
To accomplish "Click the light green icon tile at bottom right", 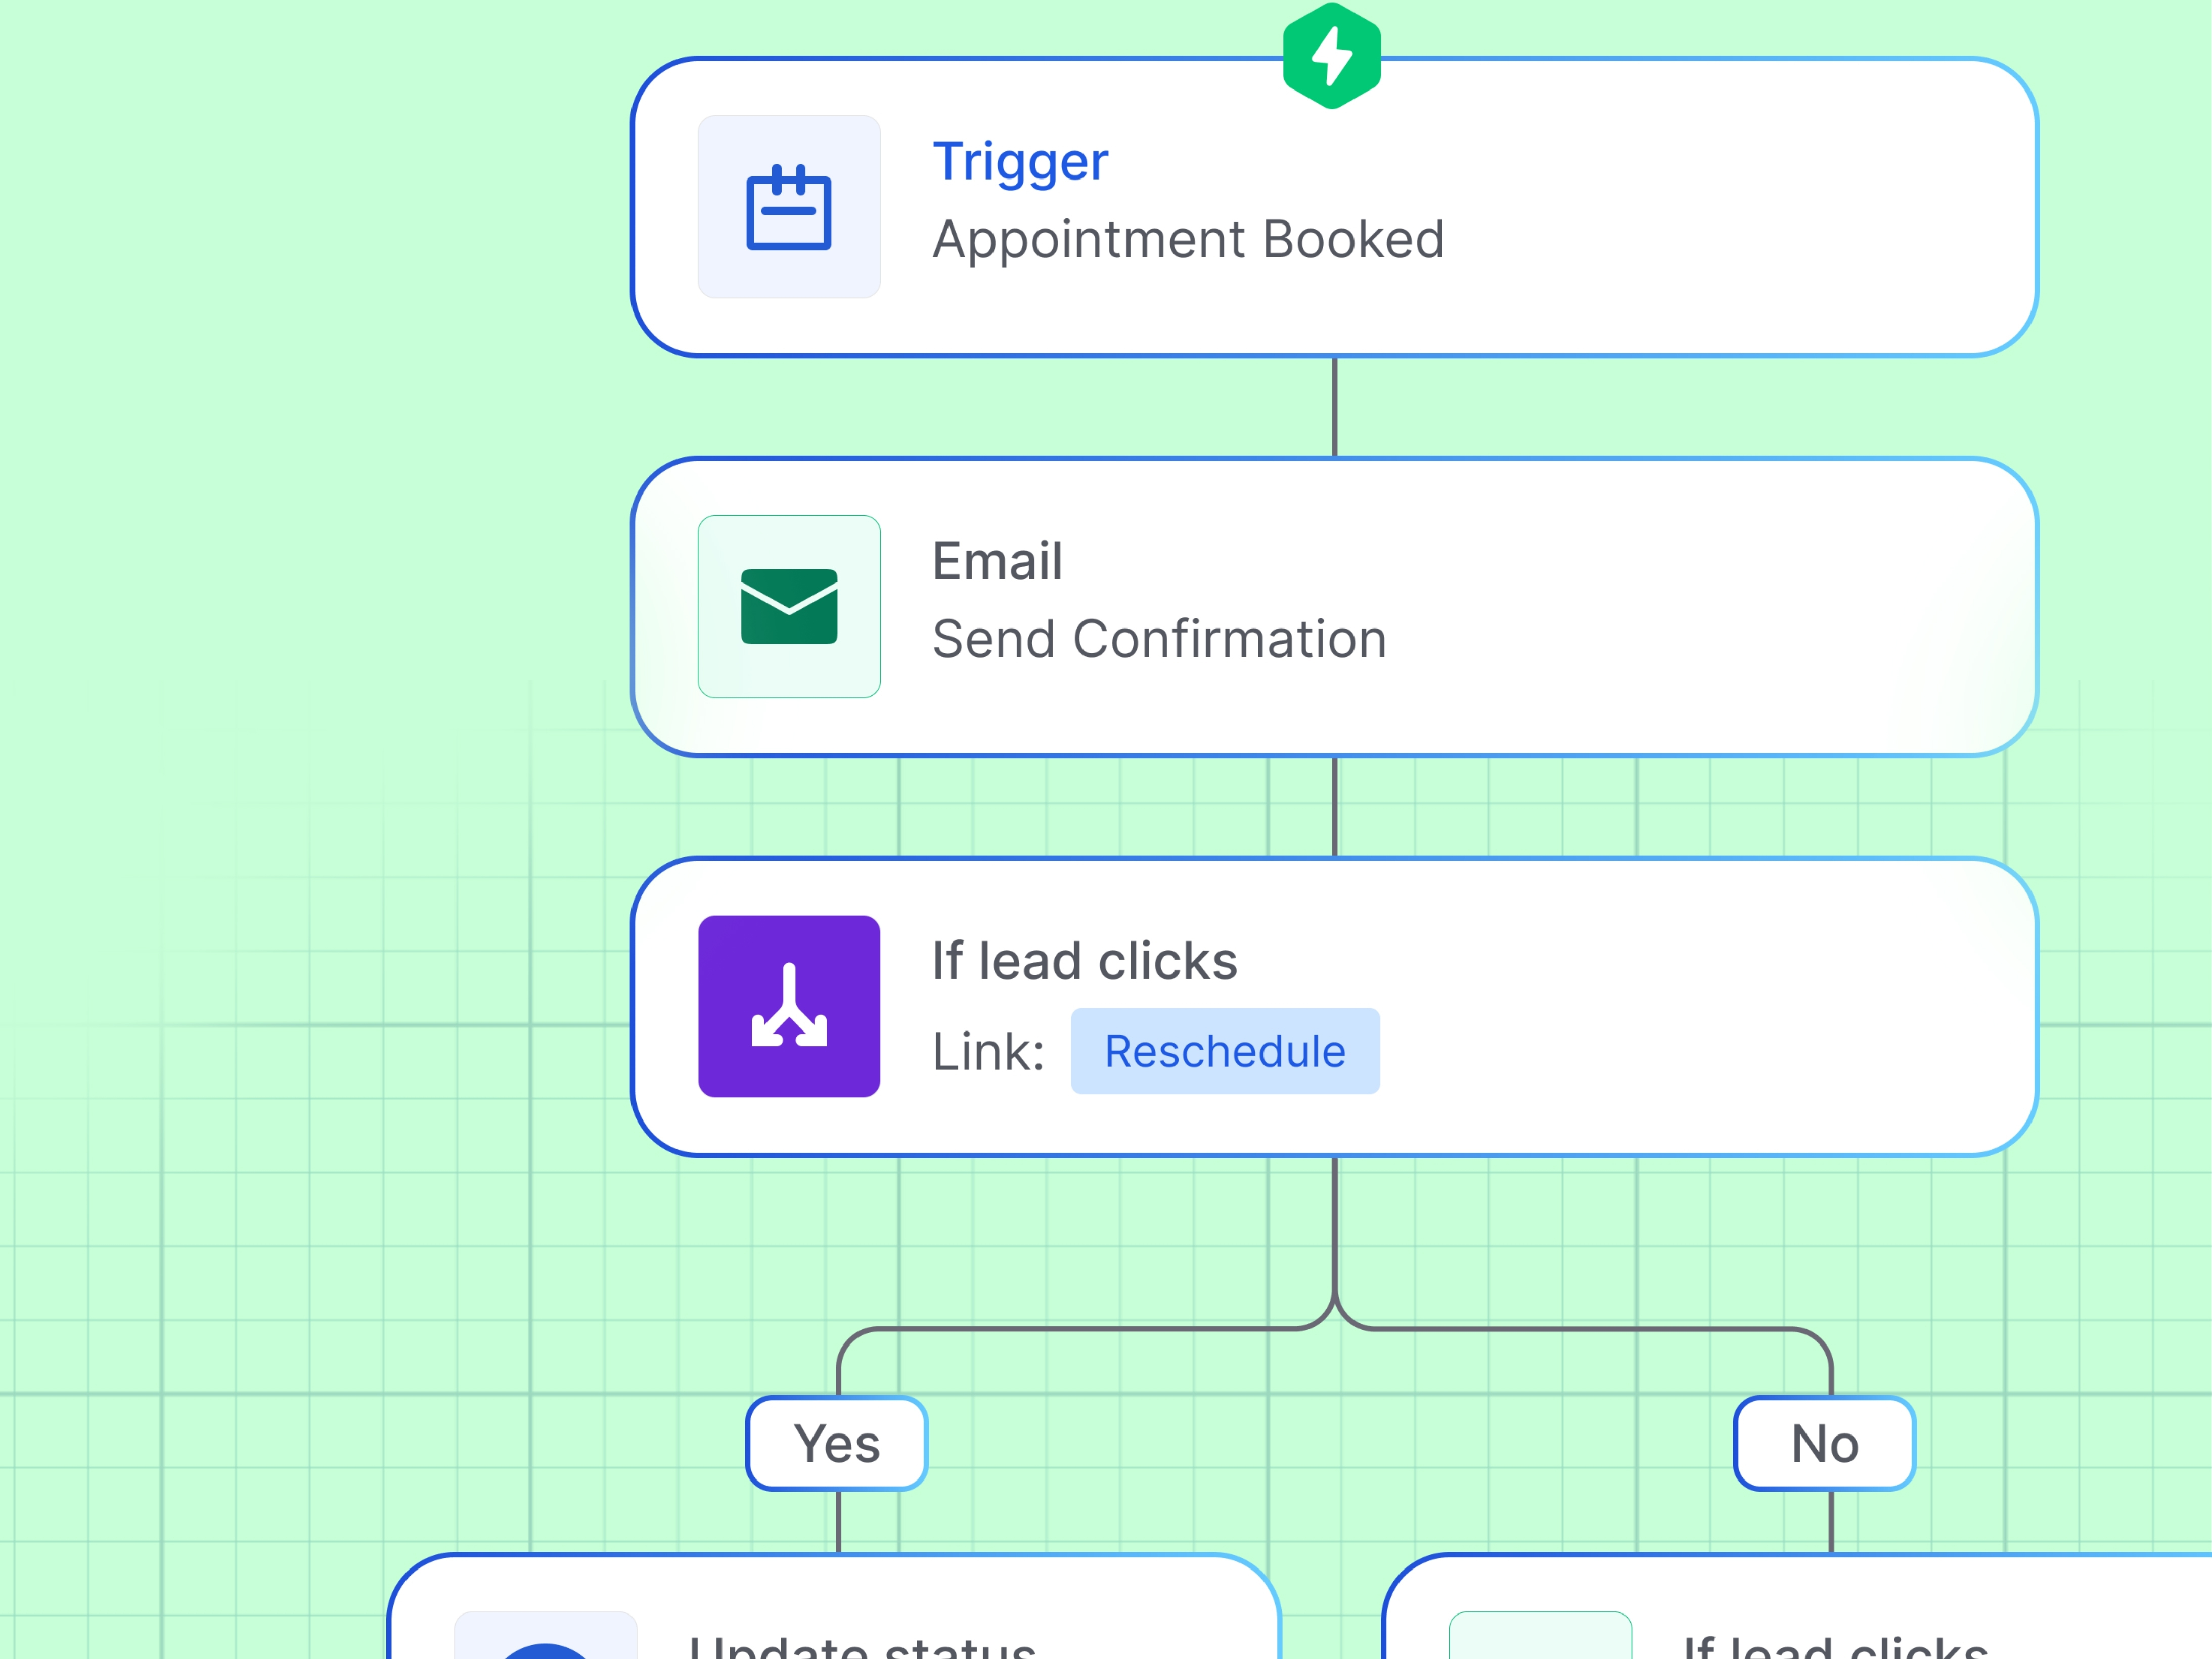I will 1540,1638.
